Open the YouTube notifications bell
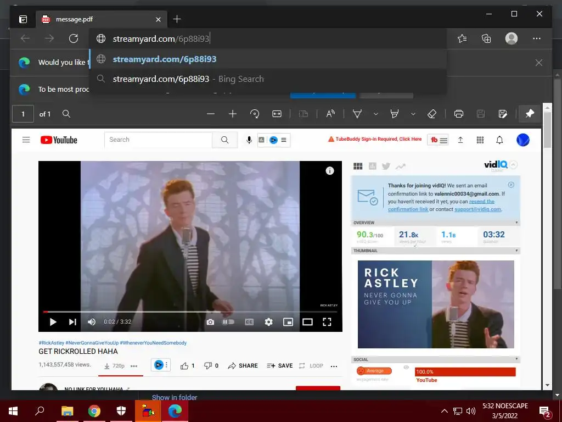The height and width of the screenshot is (422, 562). 499,140
